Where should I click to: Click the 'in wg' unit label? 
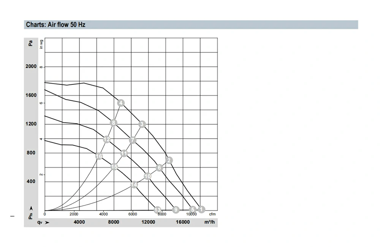[41, 44]
